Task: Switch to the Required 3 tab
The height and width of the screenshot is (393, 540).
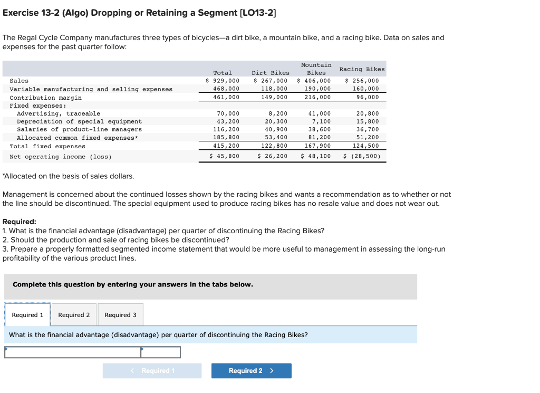Action: coord(120,314)
